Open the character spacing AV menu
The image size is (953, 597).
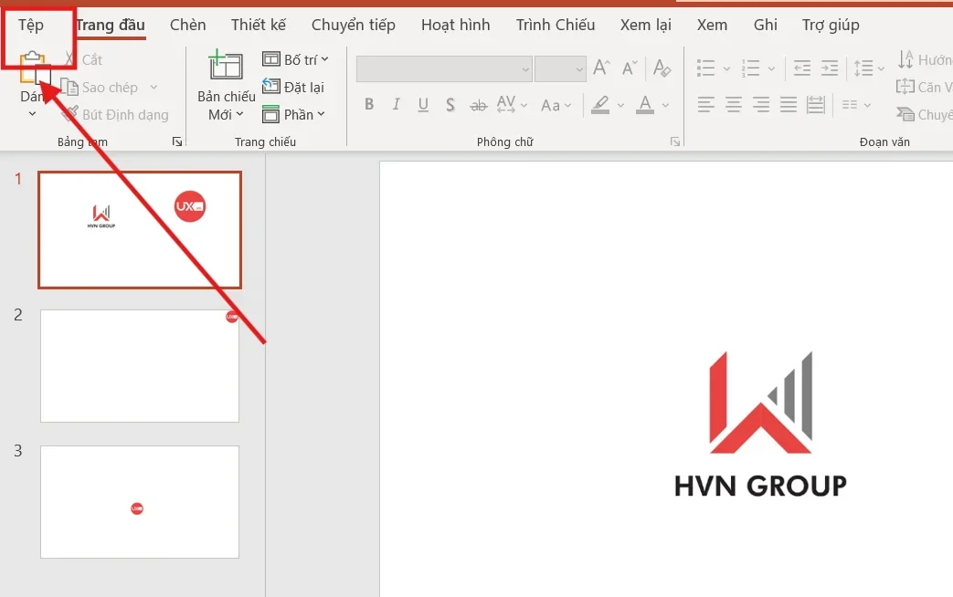[x=512, y=104]
